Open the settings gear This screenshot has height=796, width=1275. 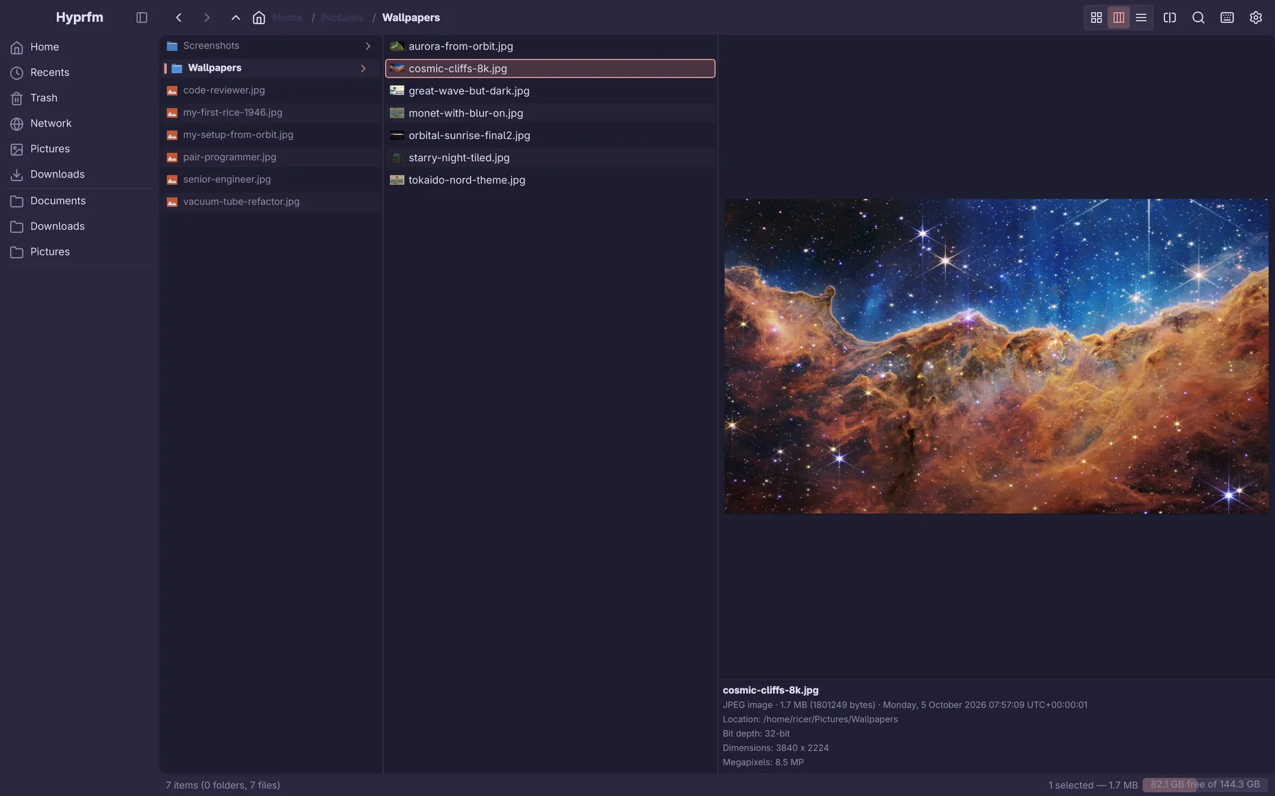click(x=1256, y=18)
